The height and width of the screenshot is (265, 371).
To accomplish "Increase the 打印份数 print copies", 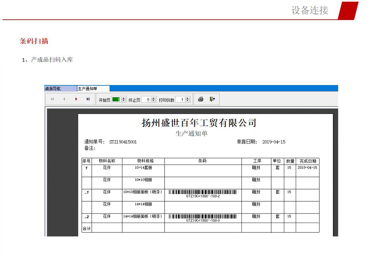I will pos(188,98).
